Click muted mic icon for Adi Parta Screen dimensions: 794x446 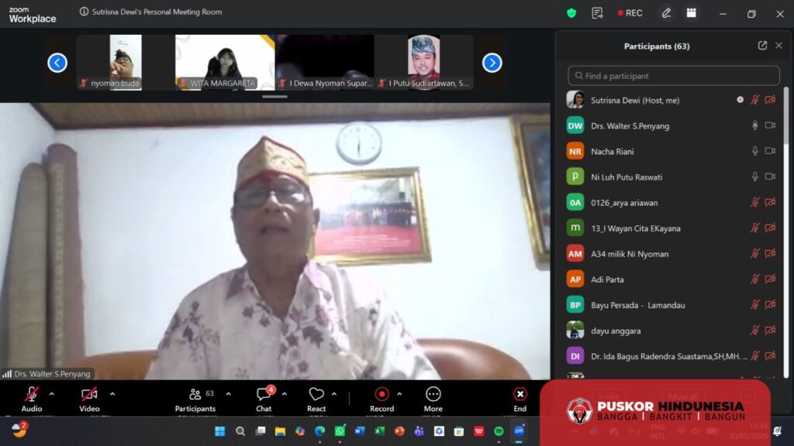(x=754, y=279)
